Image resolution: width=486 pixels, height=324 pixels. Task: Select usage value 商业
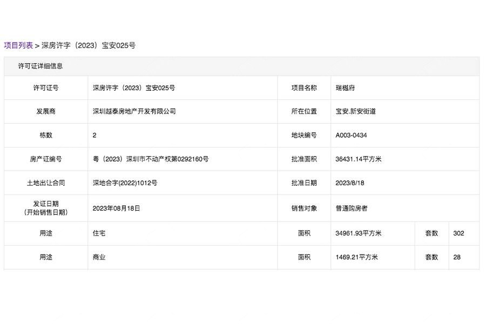(99, 257)
